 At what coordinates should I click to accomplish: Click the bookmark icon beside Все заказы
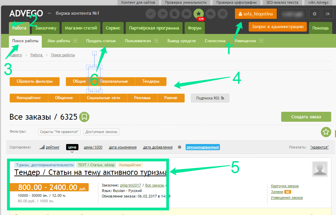tap(85, 117)
